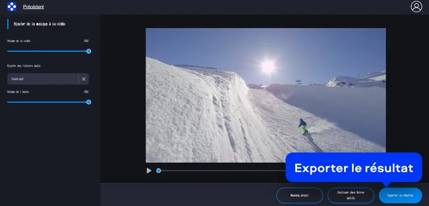Click the Ajouter des fichiers audio label
Screen dimensions: 429x206
pos(24,66)
